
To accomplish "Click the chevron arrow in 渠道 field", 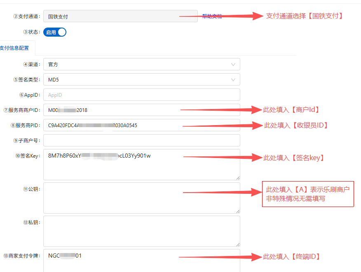I will (x=233, y=65).
